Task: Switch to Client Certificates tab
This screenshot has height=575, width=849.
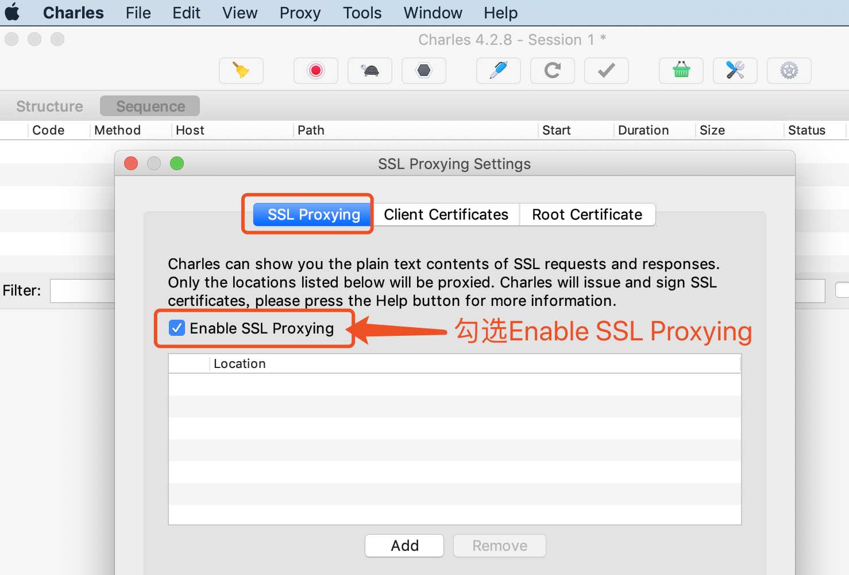Action: coord(446,214)
